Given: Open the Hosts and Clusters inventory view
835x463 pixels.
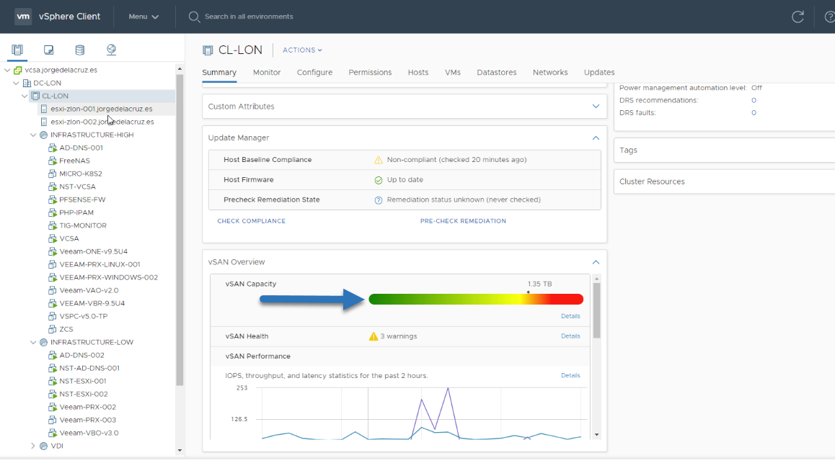Looking at the screenshot, I should 17,50.
